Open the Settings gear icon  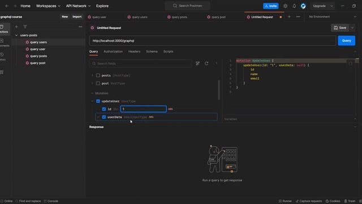click(x=285, y=6)
